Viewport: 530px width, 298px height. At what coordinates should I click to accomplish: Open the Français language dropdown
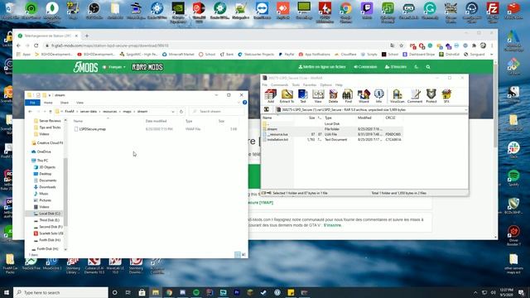[x=114, y=67]
